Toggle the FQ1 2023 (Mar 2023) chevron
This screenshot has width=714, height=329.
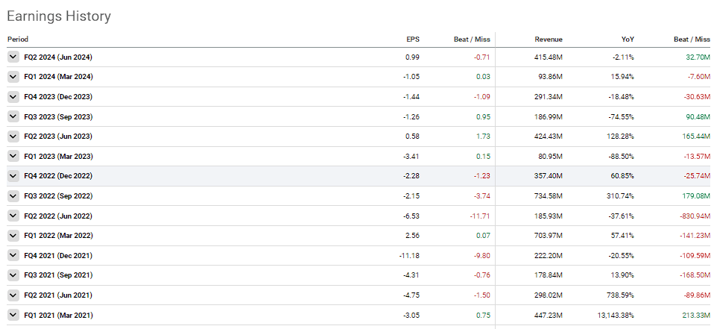[13, 156]
